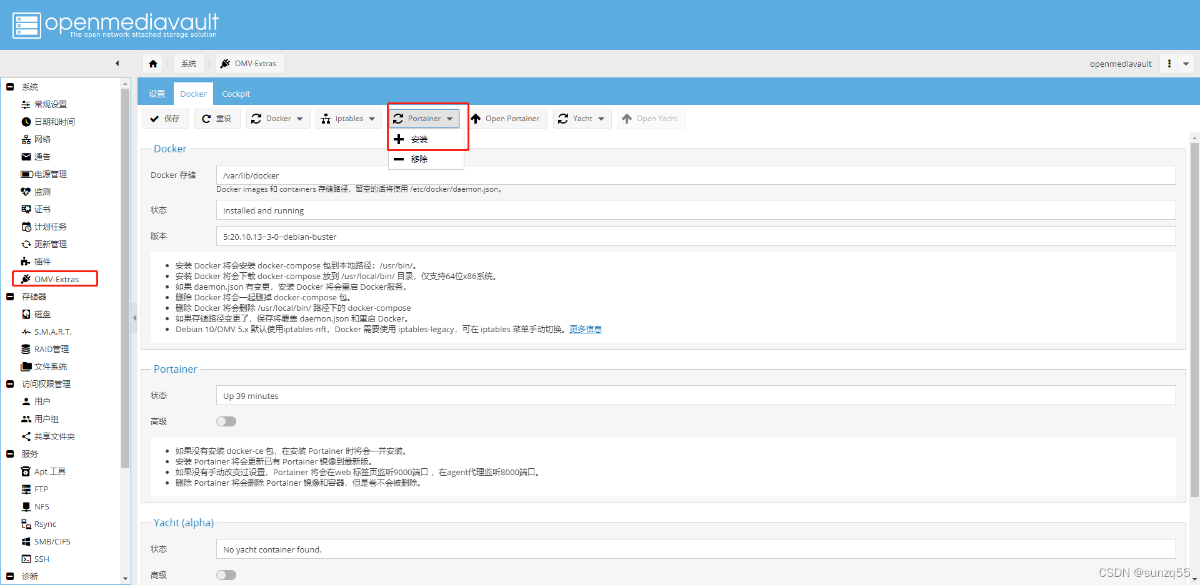
Task: Switch to the 设置 tab
Action: coord(157,94)
